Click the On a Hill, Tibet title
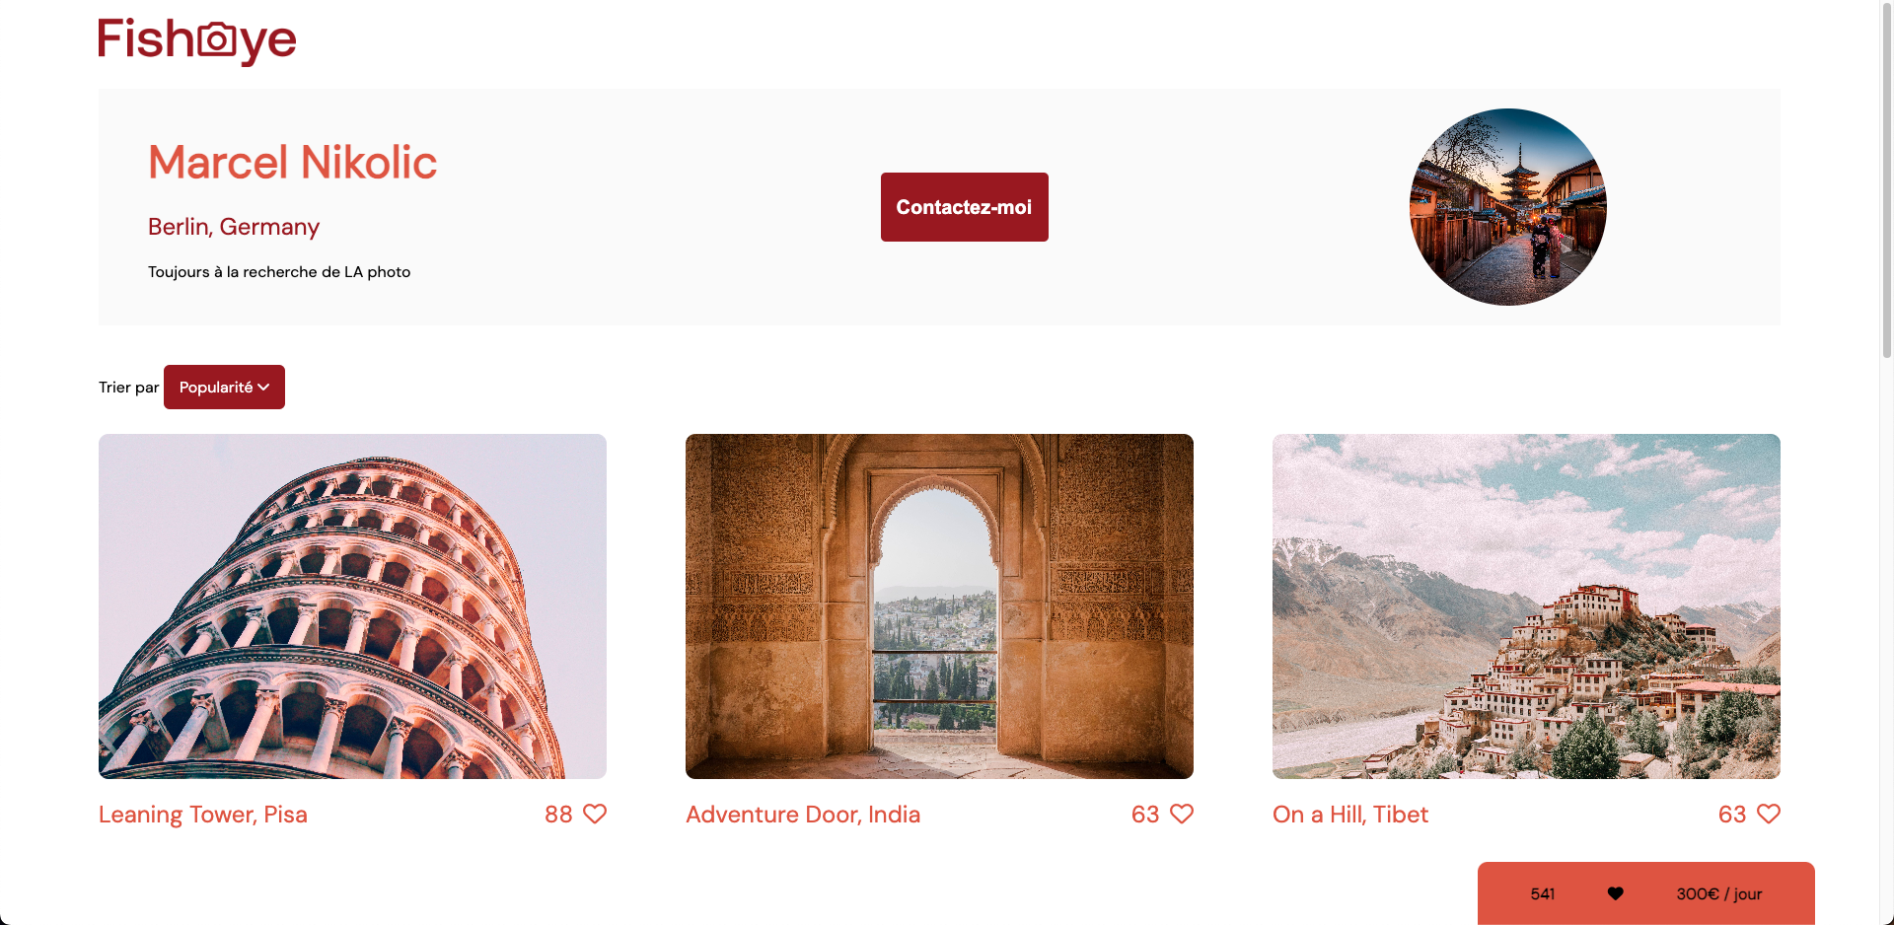Viewport: 1894px width, 925px height. coord(1349,815)
